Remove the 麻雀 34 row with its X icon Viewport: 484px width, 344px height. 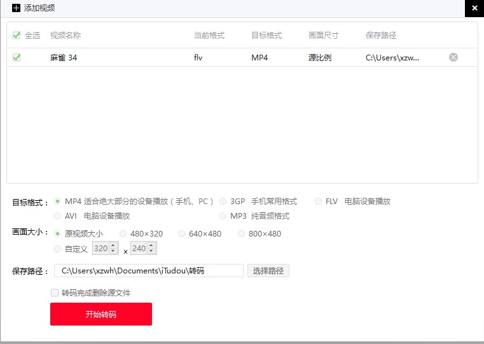click(x=453, y=57)
